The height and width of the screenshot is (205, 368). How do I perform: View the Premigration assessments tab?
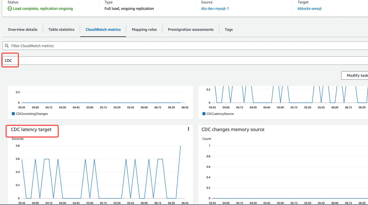[191, 29]
